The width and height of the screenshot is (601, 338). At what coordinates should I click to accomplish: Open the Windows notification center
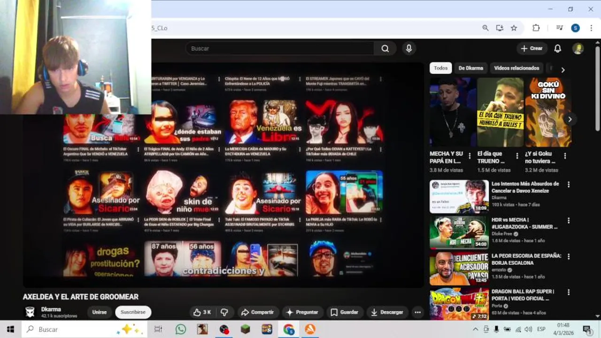(587, 330)
